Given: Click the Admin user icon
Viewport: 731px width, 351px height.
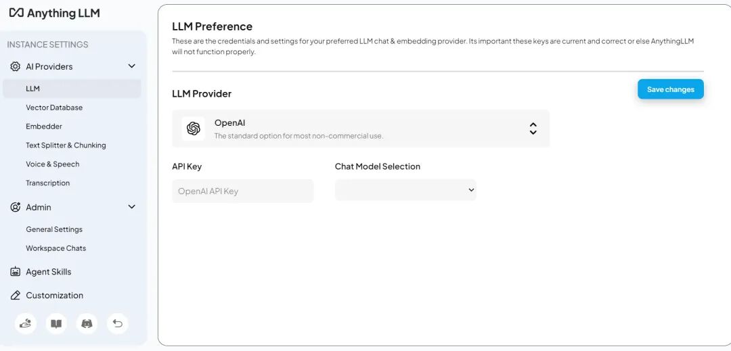Looking at the screenshot, I should click(16, 207).
